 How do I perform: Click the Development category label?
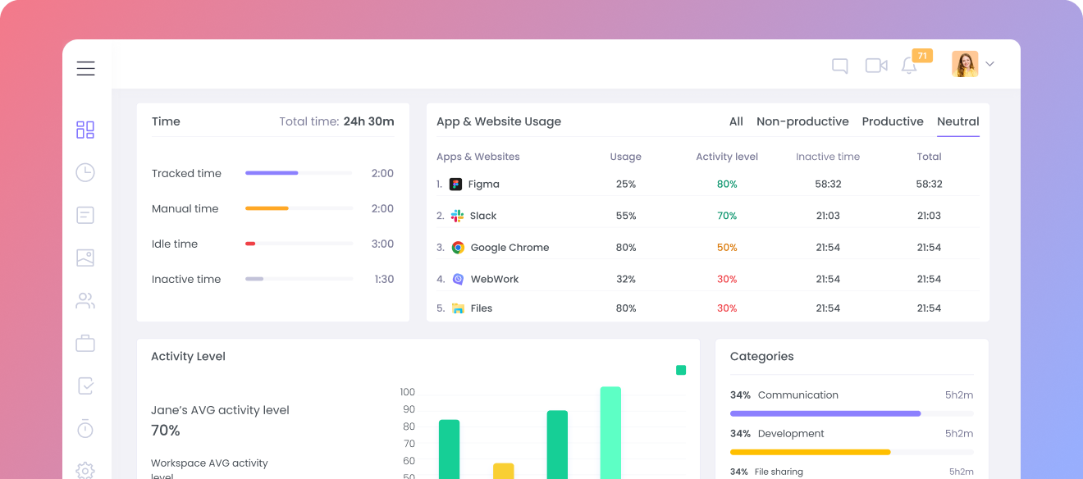(x=791, y=433)
